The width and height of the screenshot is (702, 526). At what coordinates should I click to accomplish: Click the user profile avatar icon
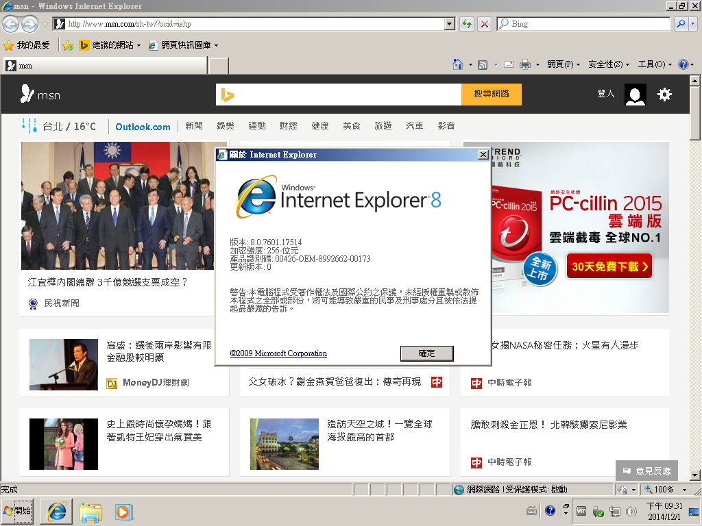[636, 95]
